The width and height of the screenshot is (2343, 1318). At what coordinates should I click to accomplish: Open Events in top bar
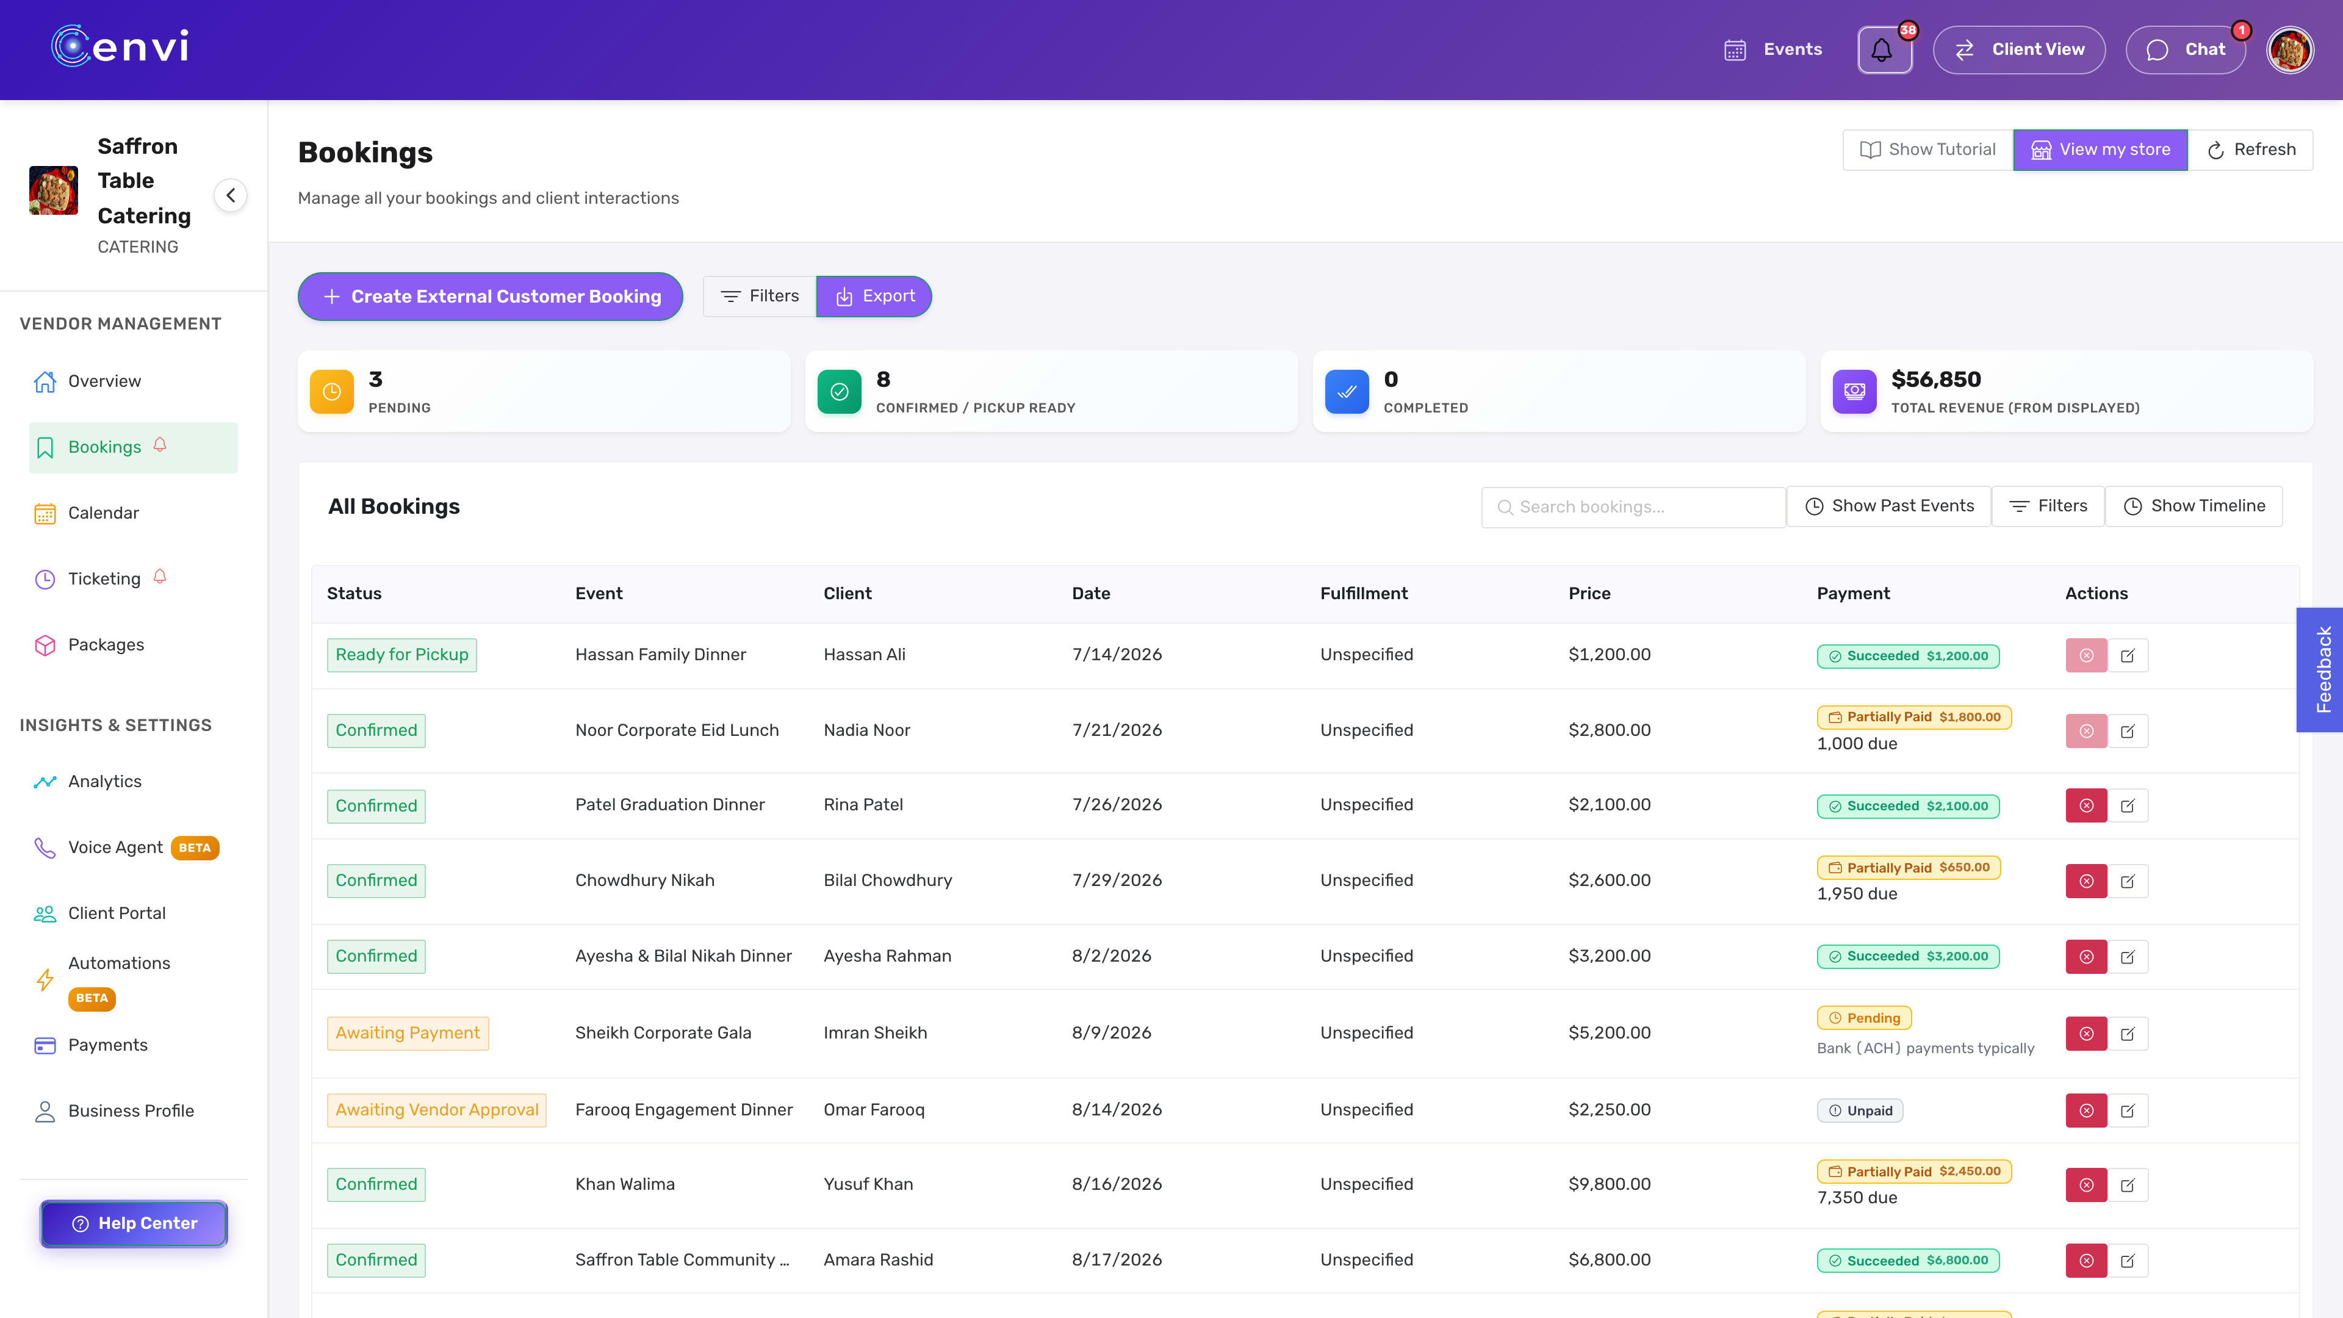pos(1773,50)
